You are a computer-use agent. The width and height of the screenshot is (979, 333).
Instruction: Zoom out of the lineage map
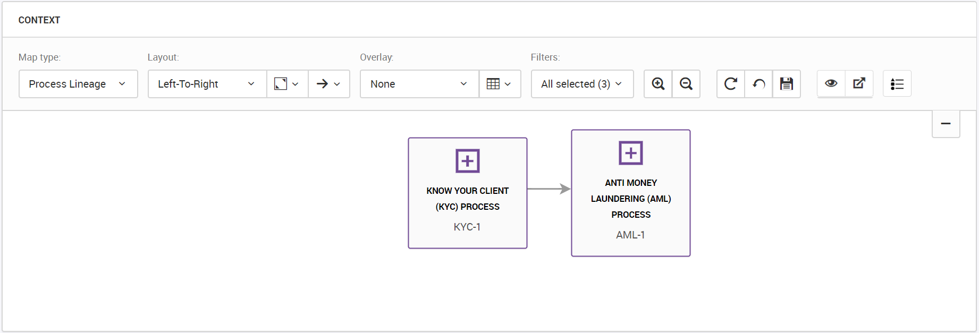coord(686,84)
